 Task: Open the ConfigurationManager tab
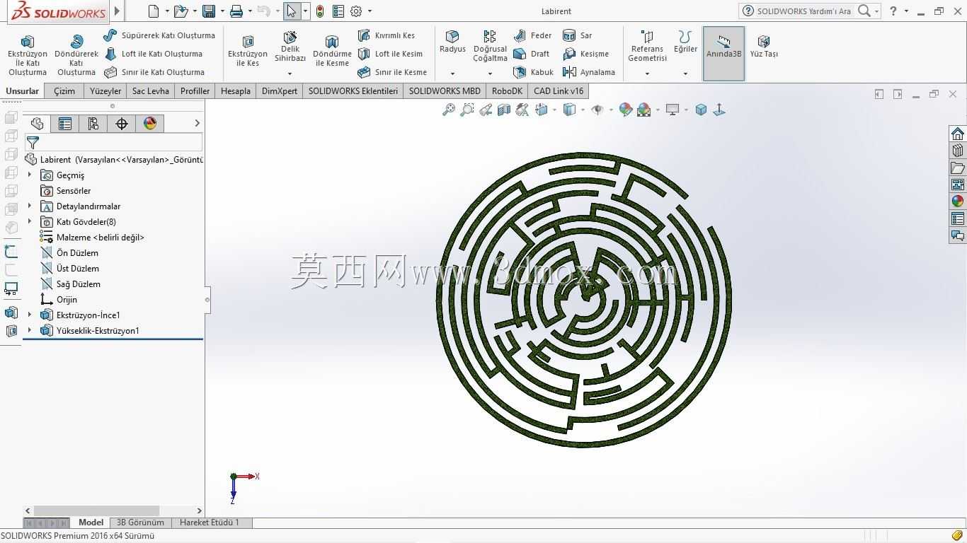tap(93, 124)
